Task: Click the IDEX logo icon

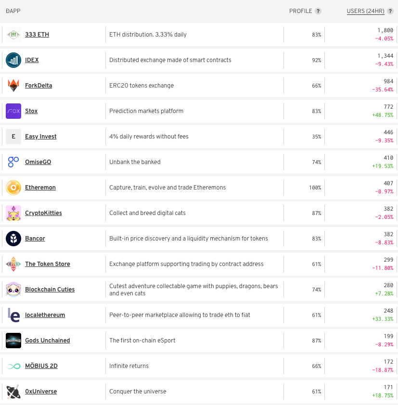Action: click(13, 60)
